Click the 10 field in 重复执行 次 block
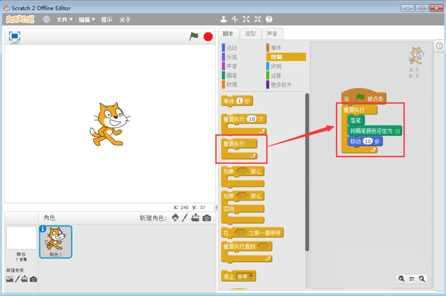Viewport: 446px width, 296px height. (x=252, y=119)
